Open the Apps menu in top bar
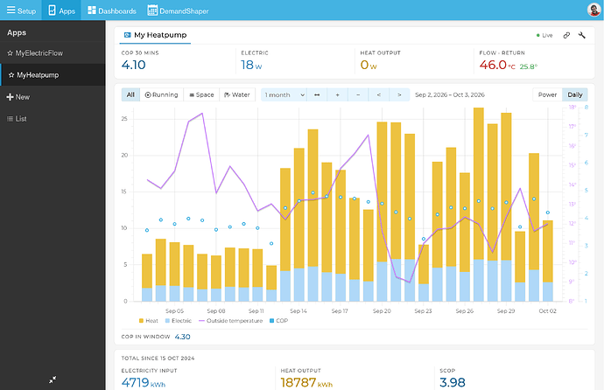This screenshot has width=604, height=390. [x=61, y=10]
